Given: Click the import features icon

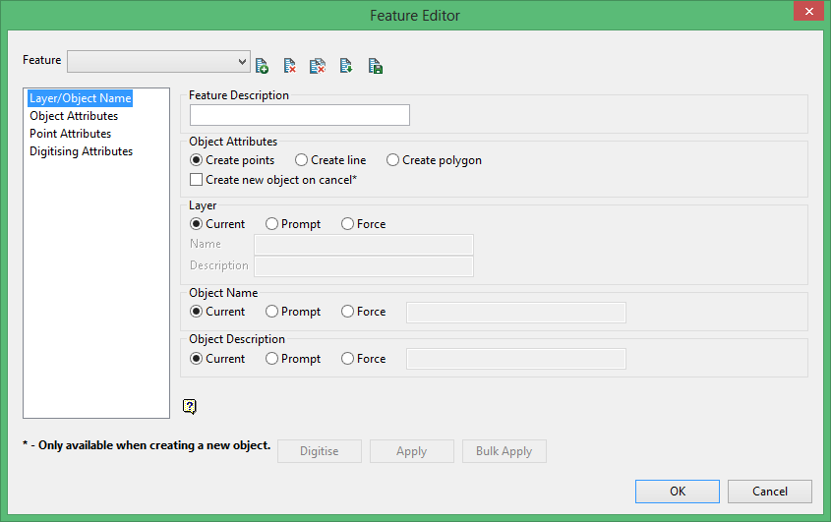Looking at the screenshot, I should pos(346,66).
